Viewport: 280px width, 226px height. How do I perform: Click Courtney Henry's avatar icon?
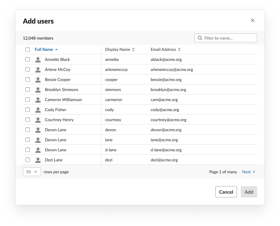(38, 120)
